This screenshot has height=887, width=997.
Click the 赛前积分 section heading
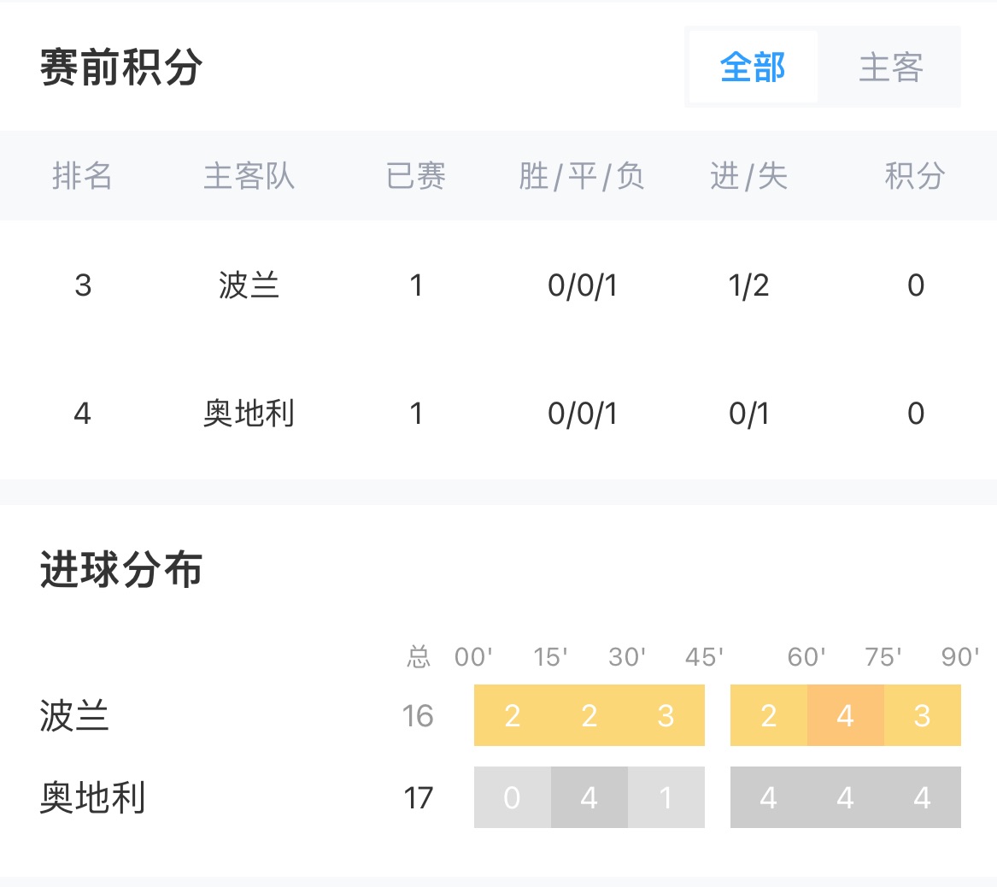(121, 68)
